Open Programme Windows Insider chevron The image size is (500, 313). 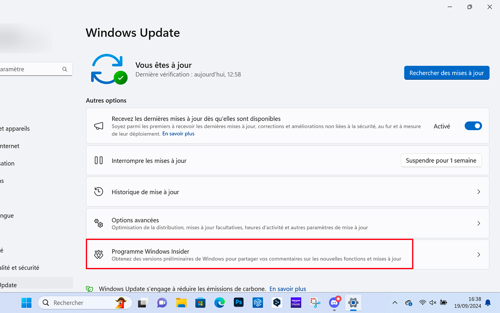[478, 255]
